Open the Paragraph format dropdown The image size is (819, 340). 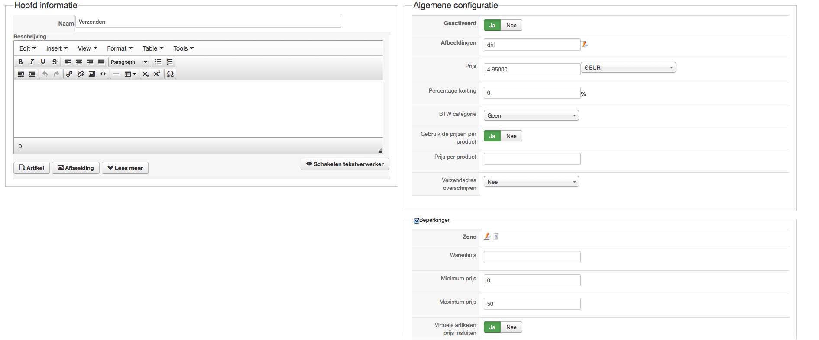[129, 62]
